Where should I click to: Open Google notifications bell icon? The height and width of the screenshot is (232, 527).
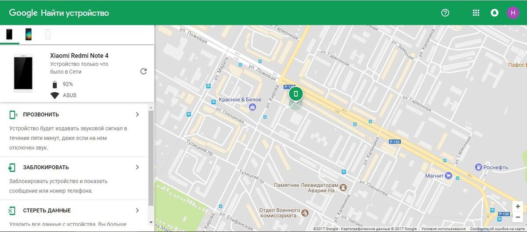pos(495,13)
